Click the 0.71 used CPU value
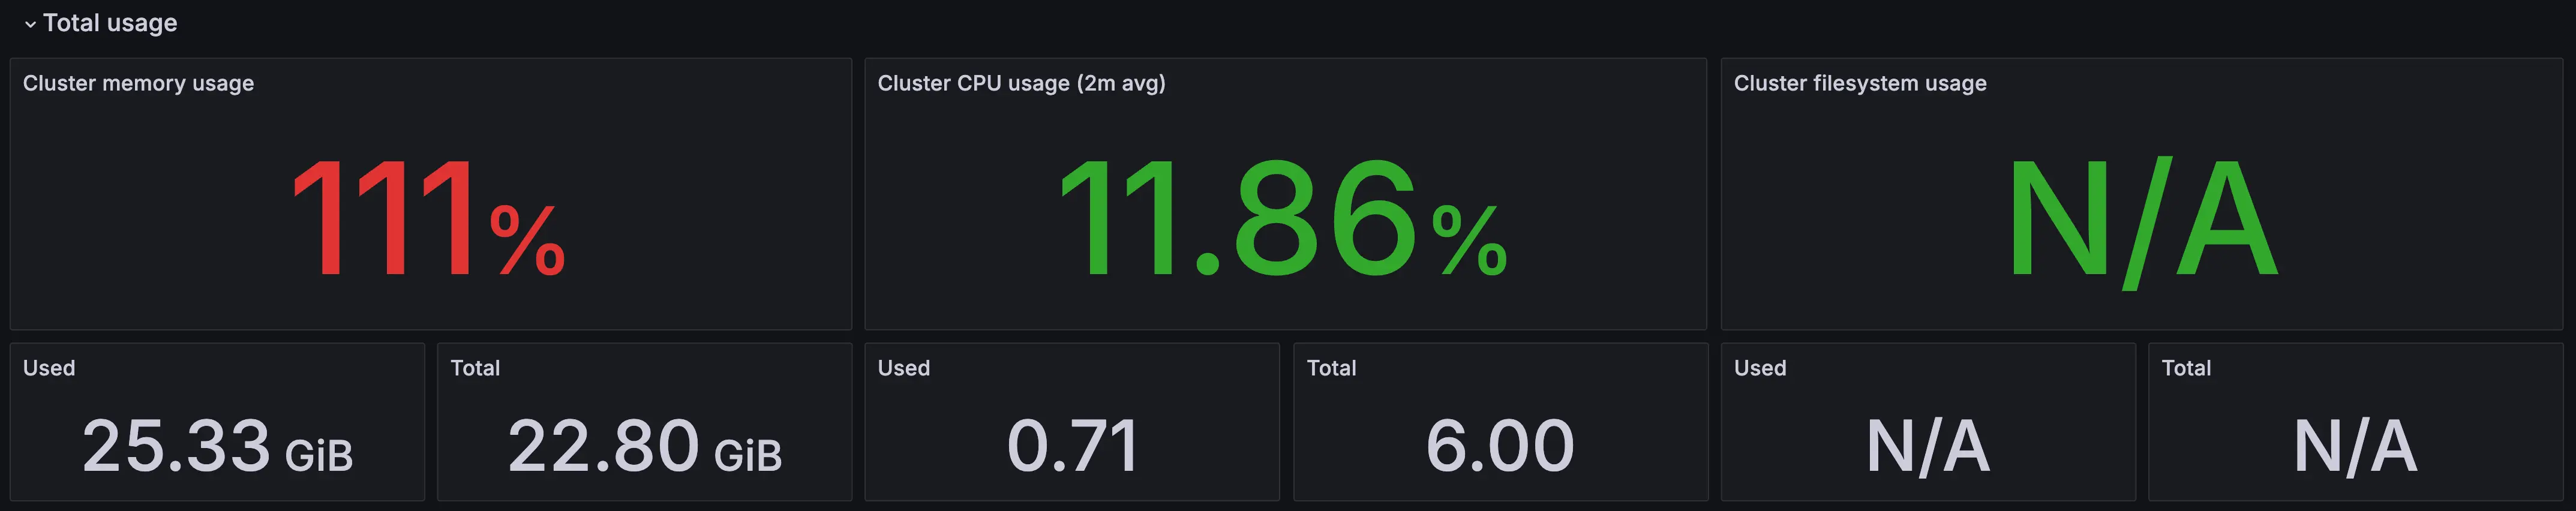Viewport: 2576px width, 511px height. coord(1072,446)
